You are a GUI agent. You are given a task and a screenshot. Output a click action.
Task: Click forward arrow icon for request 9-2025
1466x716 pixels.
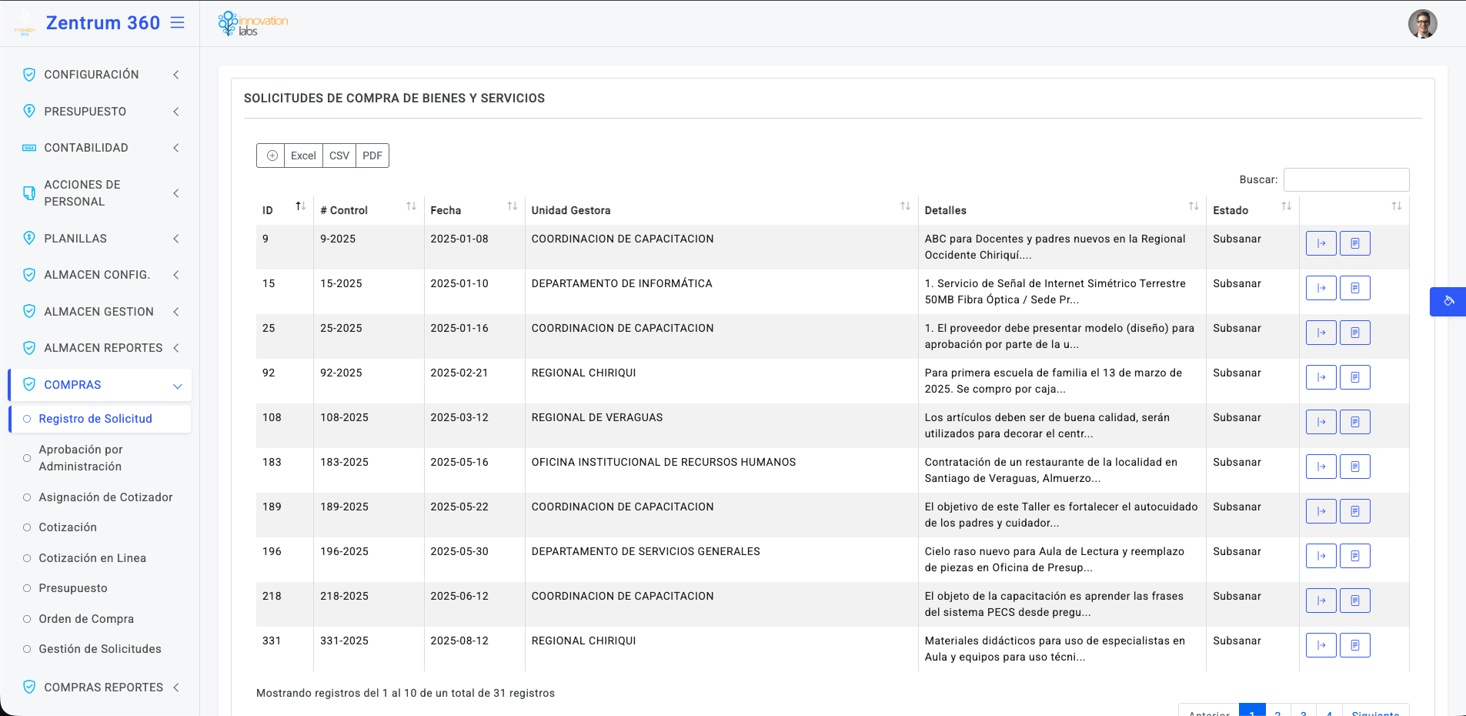click(x=1321, y=243)
